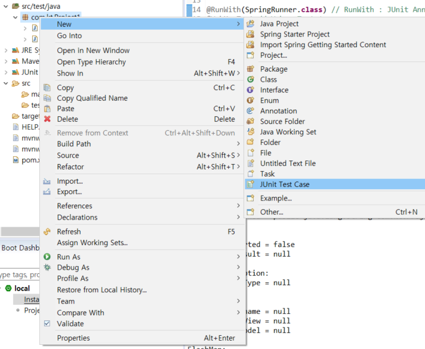Choose Go Into menu entry
Image resolution: width=425 pixels, height=349 pixels.
143,35
